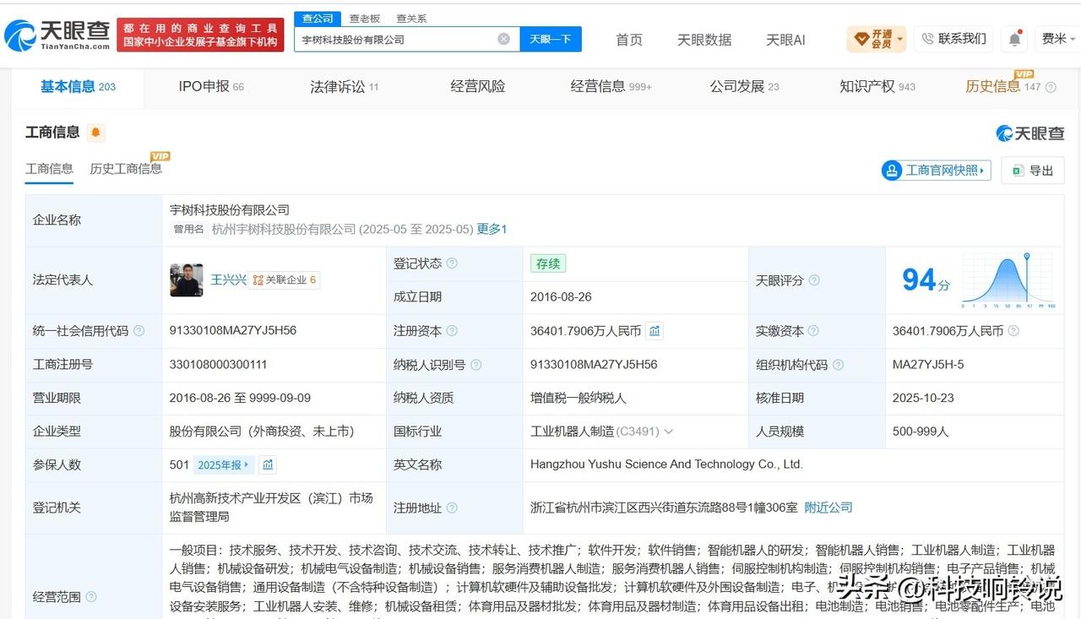Screen dimensions: 1081x619
Task: Click the help icon beside 统一社会信用代码
Action: [x=139, y=331]
